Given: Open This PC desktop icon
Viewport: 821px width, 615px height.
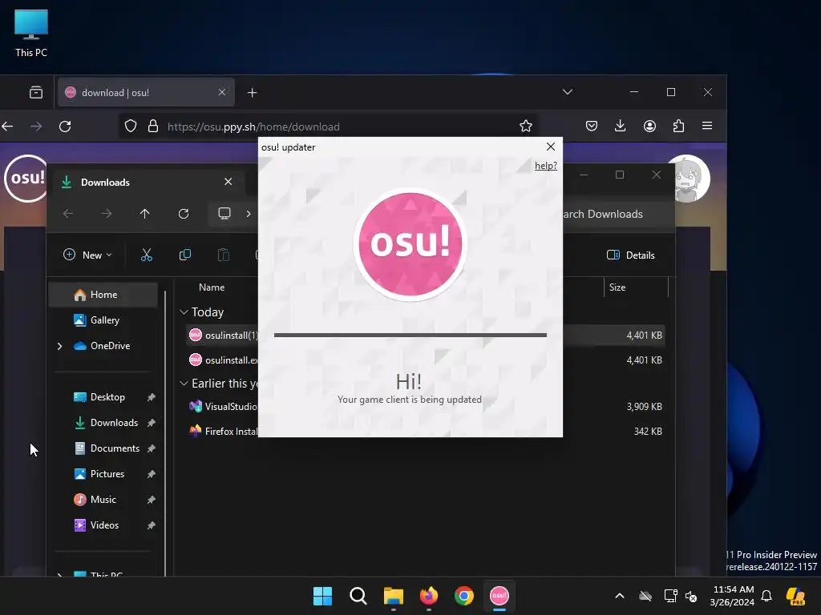Looking at the screenshot, I should [x=31, y=34].
